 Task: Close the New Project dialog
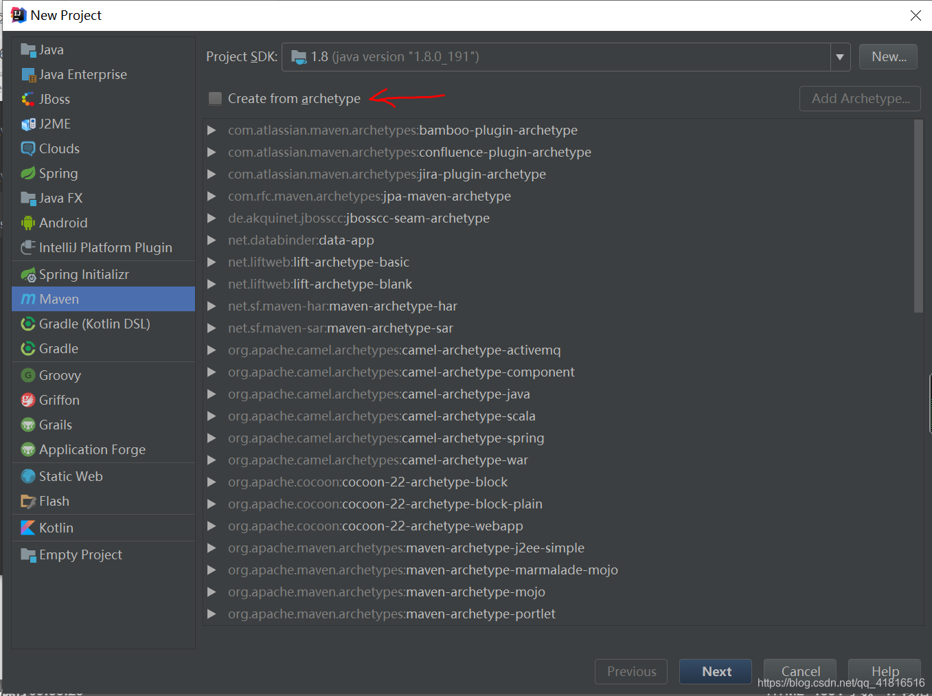pos(916,15)
